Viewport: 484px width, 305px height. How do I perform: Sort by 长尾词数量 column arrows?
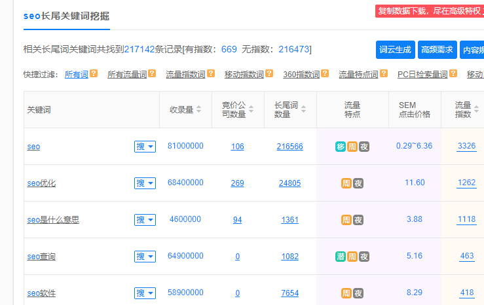pyautogui.click(x=305, y=110)
